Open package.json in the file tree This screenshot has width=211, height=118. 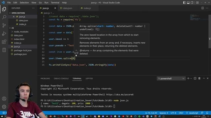[x=20, y=54]
